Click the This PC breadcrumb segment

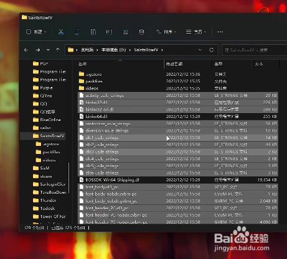tap(87, 50)
